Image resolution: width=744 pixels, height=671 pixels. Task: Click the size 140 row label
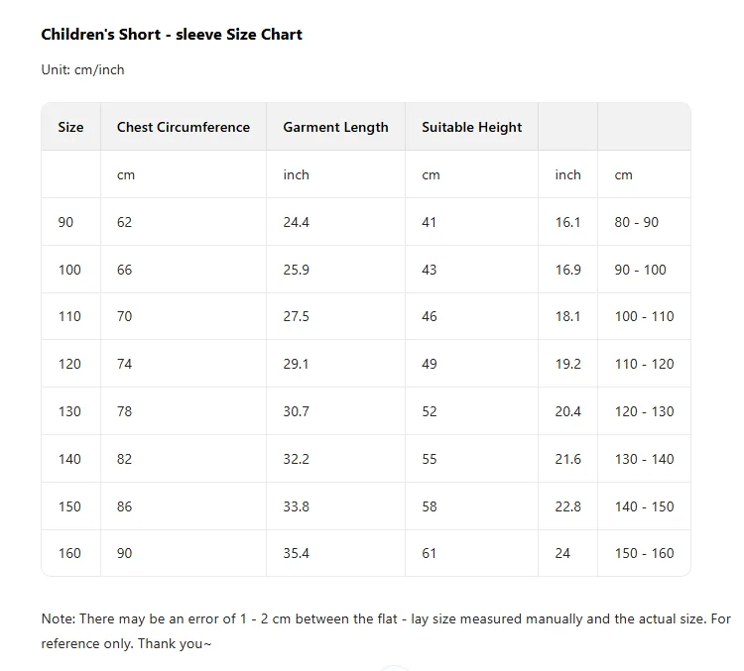[69, 459]
